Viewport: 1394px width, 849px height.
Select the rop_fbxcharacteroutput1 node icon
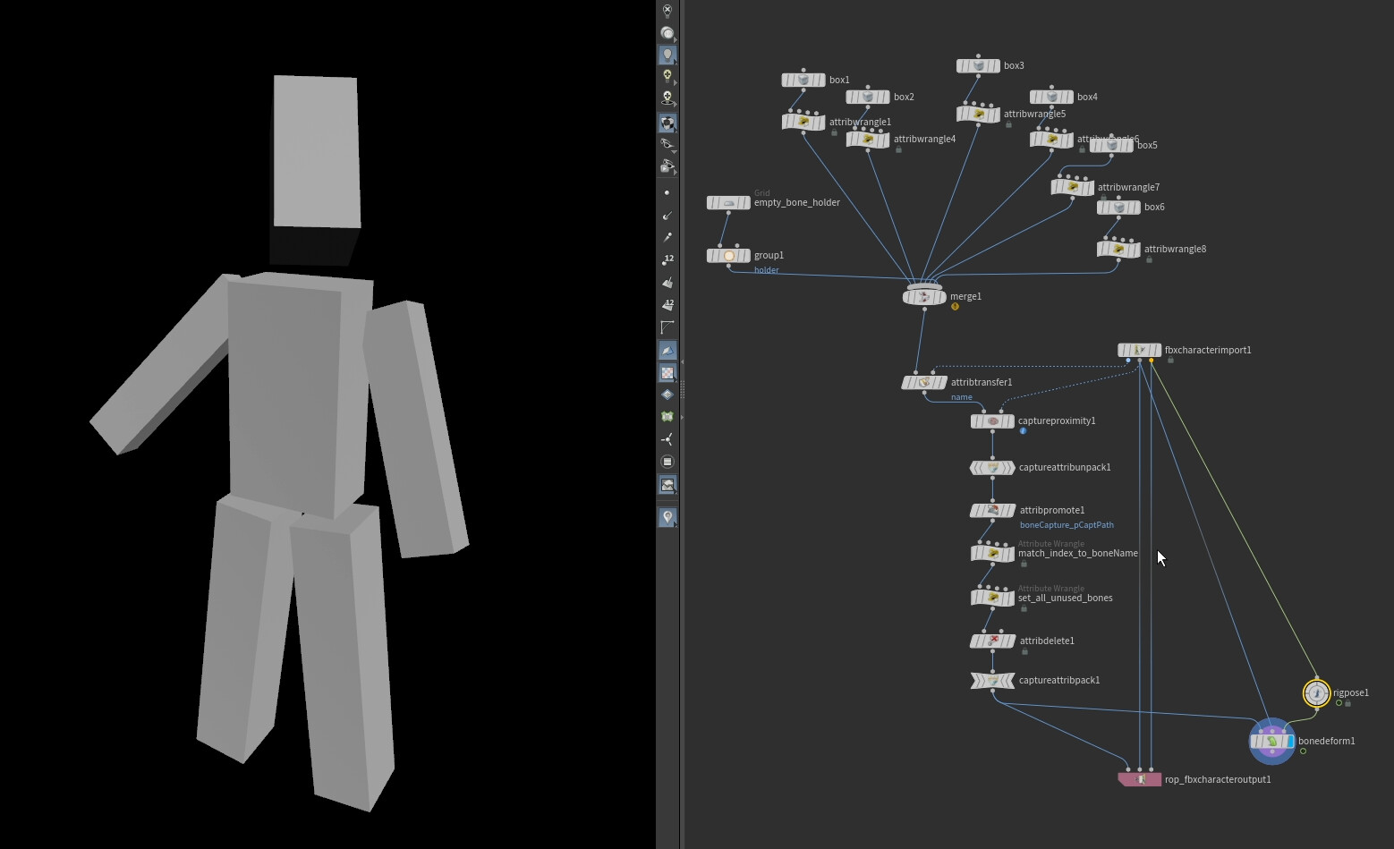[x=1140, y=779]
